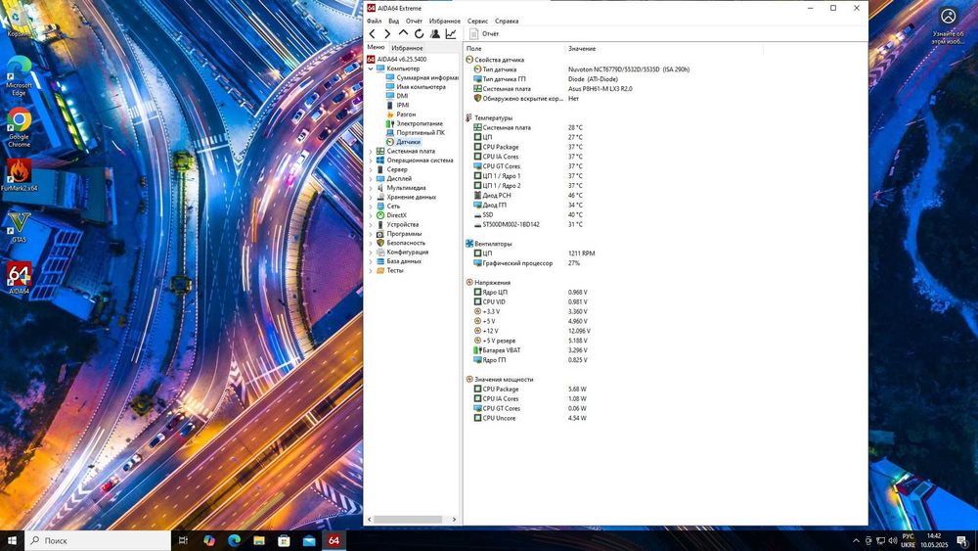Viewport: 978px width, 551px height.
Task: Open GTA5 desktop shortcut
Action: click(x=19, y=227)
